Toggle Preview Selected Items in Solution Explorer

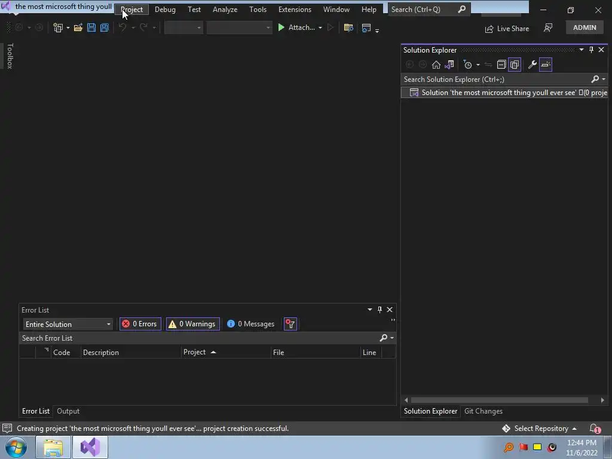click(x=546, y=65)
